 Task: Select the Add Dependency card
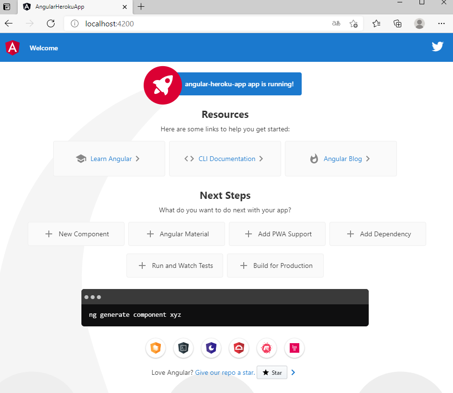pos(378,234)
